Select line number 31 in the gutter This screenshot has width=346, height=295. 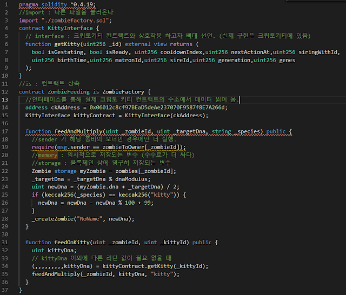point(5,242)
